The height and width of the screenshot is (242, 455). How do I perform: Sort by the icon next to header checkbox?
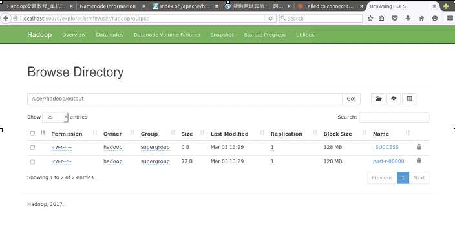[x=43, y=133]
